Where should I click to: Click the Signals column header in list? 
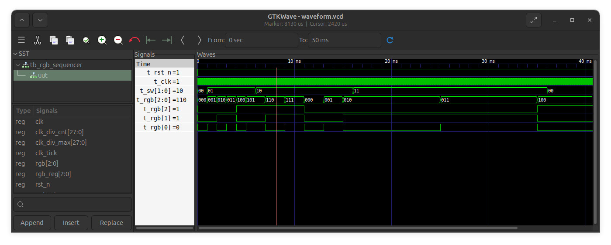coord(47,111)
